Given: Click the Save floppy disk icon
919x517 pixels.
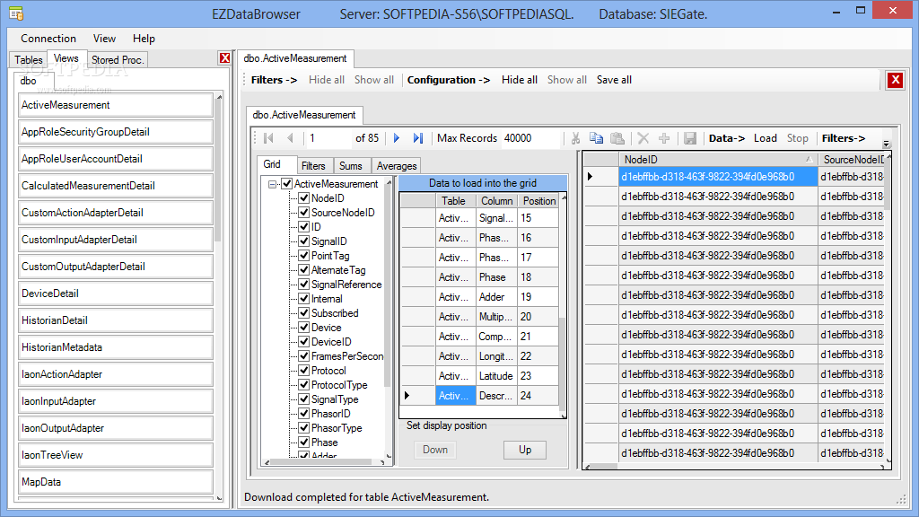Looking at the screenshot, I should [690, 138].
